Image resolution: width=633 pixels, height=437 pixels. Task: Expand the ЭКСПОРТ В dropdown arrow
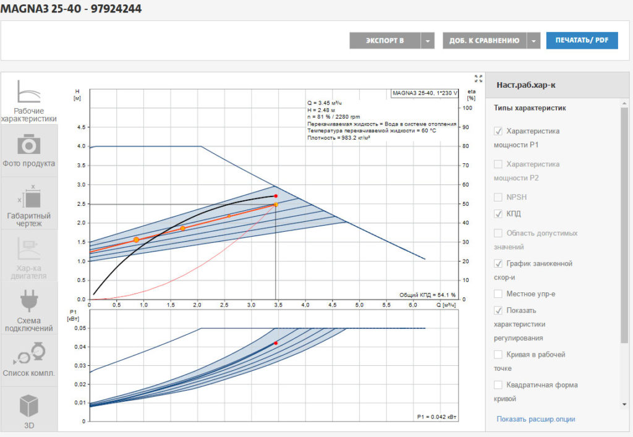428,41
